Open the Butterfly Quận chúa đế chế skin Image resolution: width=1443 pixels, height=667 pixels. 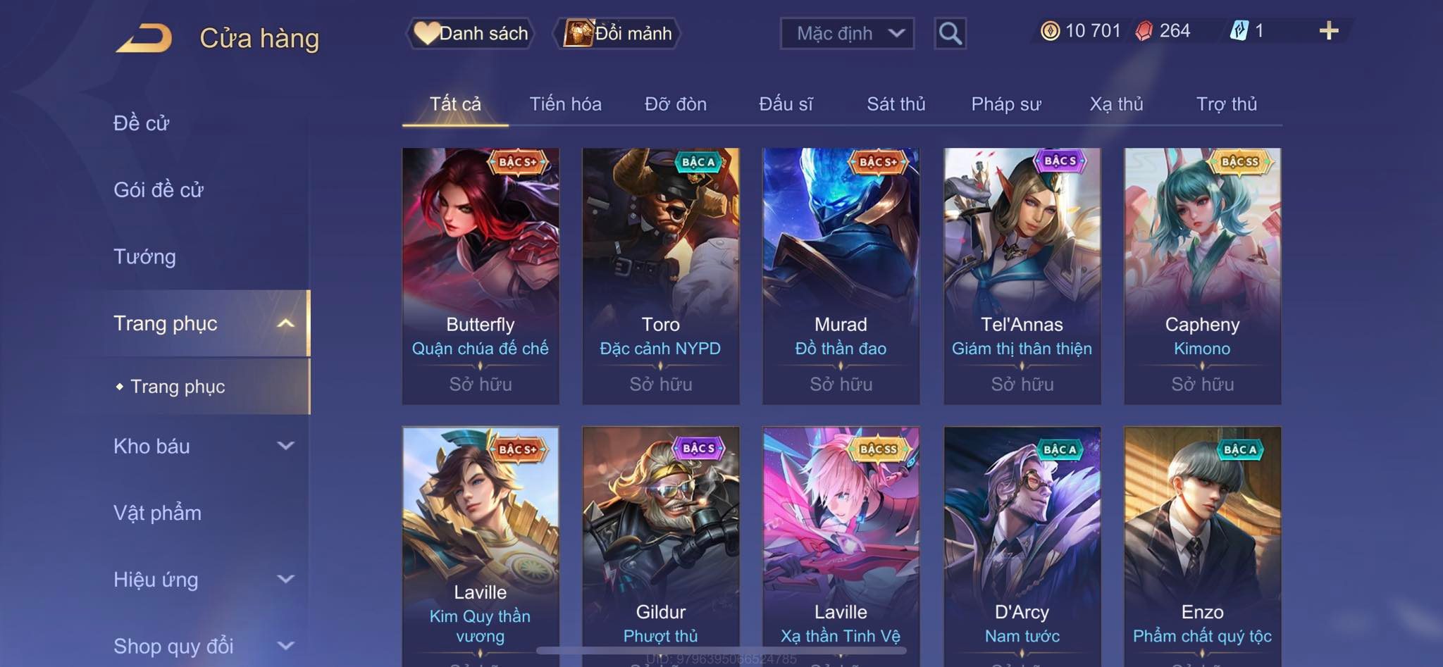click(481, 276)
